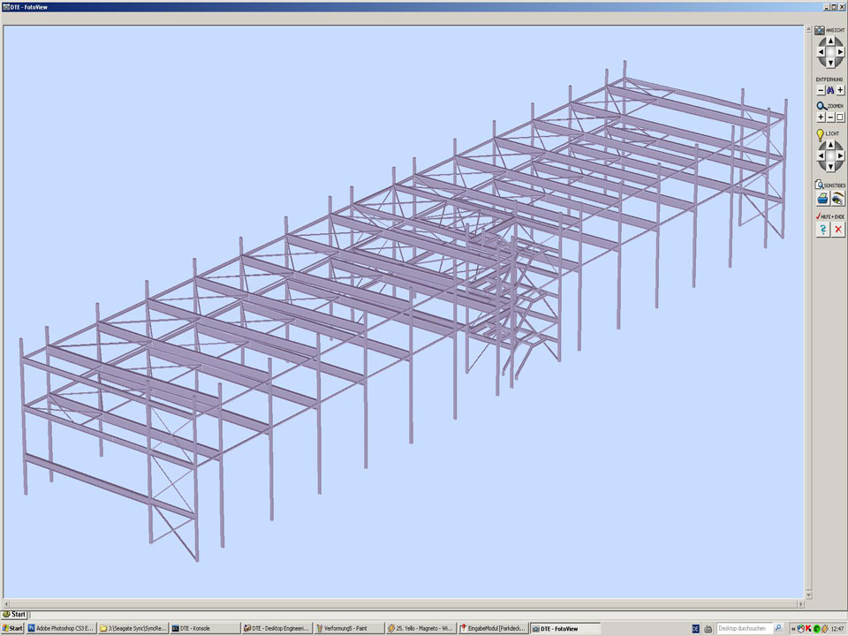The width and height of the screenshot is (848, 636).
Task: Exit FotoView with the red X button
Action: point(838,229)
